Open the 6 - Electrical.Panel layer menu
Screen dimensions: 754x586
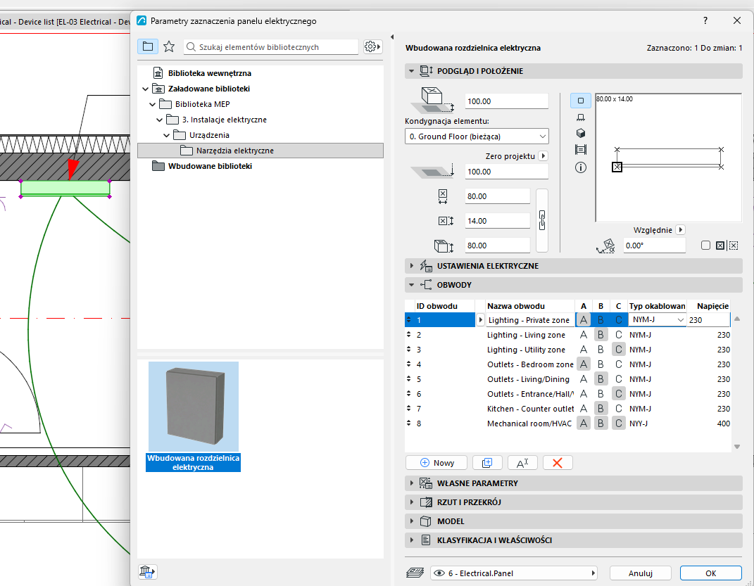tap(513, 573)
